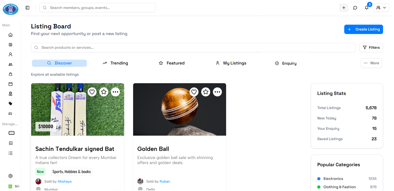Open the notifications bell icon

point(366,8)
